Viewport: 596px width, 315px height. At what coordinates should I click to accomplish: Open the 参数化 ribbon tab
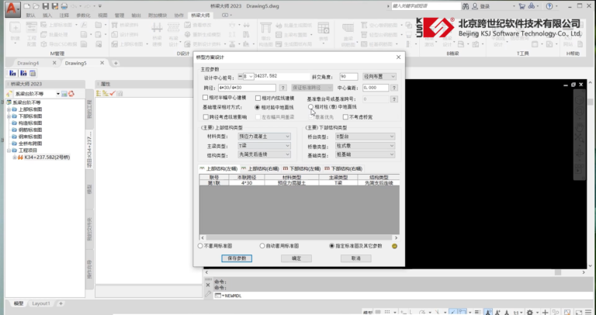click(83, 16)
